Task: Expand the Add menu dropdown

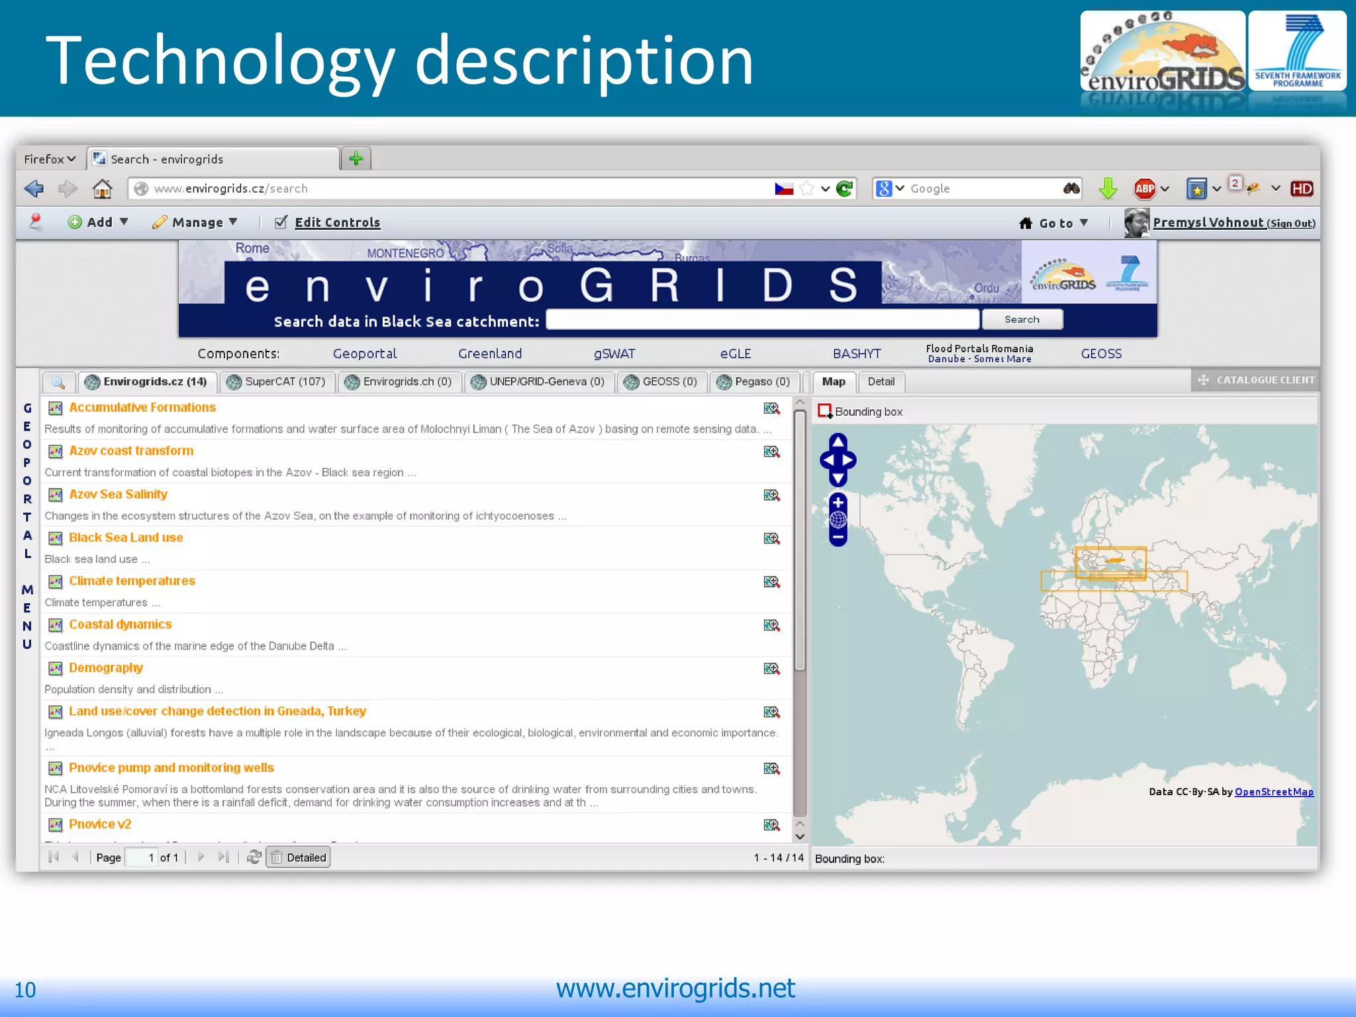Action: point(98,222)
